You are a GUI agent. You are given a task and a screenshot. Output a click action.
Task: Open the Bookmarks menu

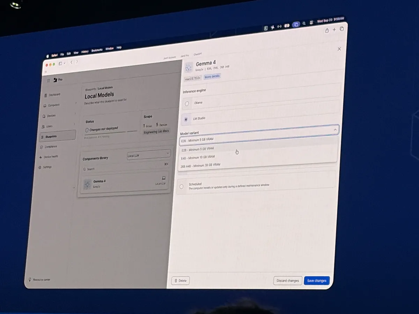[97, 50]
